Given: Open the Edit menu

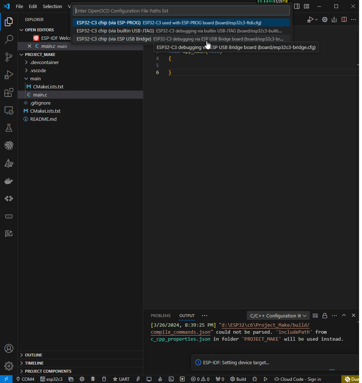Looking at the screenshot, I should [33, 6].
